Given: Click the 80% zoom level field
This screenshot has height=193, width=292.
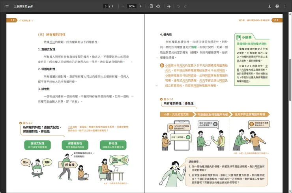Looking at the screenshot, I should coord(132,6).
